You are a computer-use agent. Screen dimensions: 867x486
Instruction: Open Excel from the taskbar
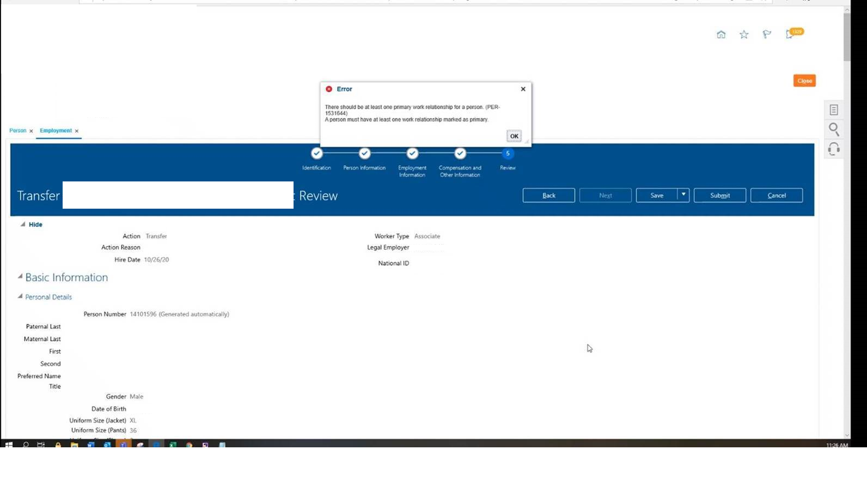point(173,445)
